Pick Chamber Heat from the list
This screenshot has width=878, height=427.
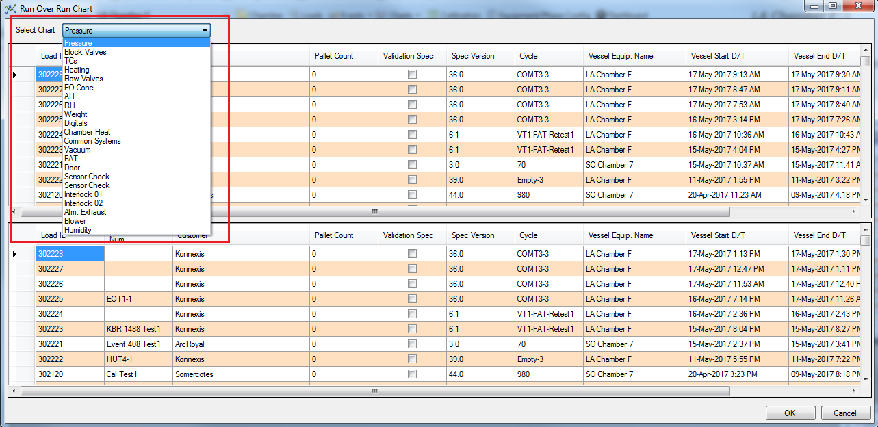pyautogui.click(x=87, y=132)
